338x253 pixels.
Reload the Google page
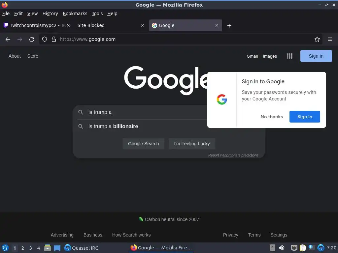(x=32, y=40)
